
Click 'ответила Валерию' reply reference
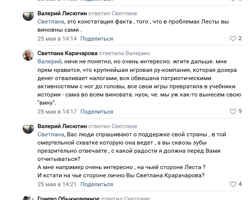[125, 53]
